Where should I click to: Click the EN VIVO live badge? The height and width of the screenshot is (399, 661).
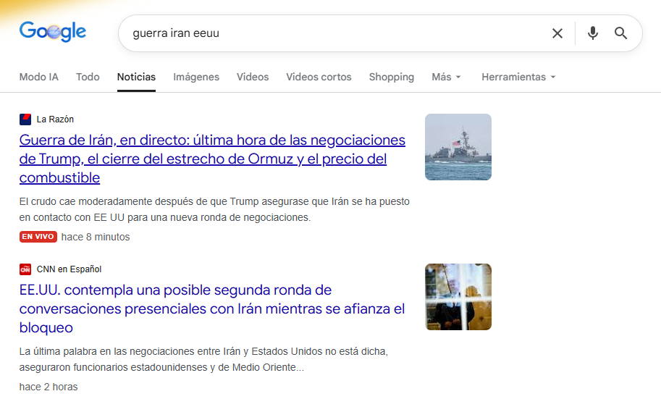[38, 237]
